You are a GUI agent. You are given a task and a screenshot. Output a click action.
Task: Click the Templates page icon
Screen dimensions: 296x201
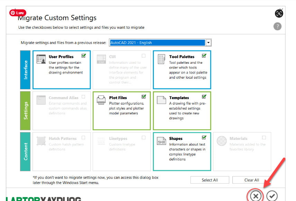click(x=161, y=100)
